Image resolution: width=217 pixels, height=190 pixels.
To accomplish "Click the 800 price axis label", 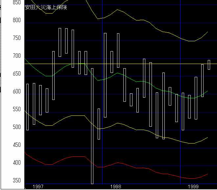I will pyautogui.click(x=16, y=20).
